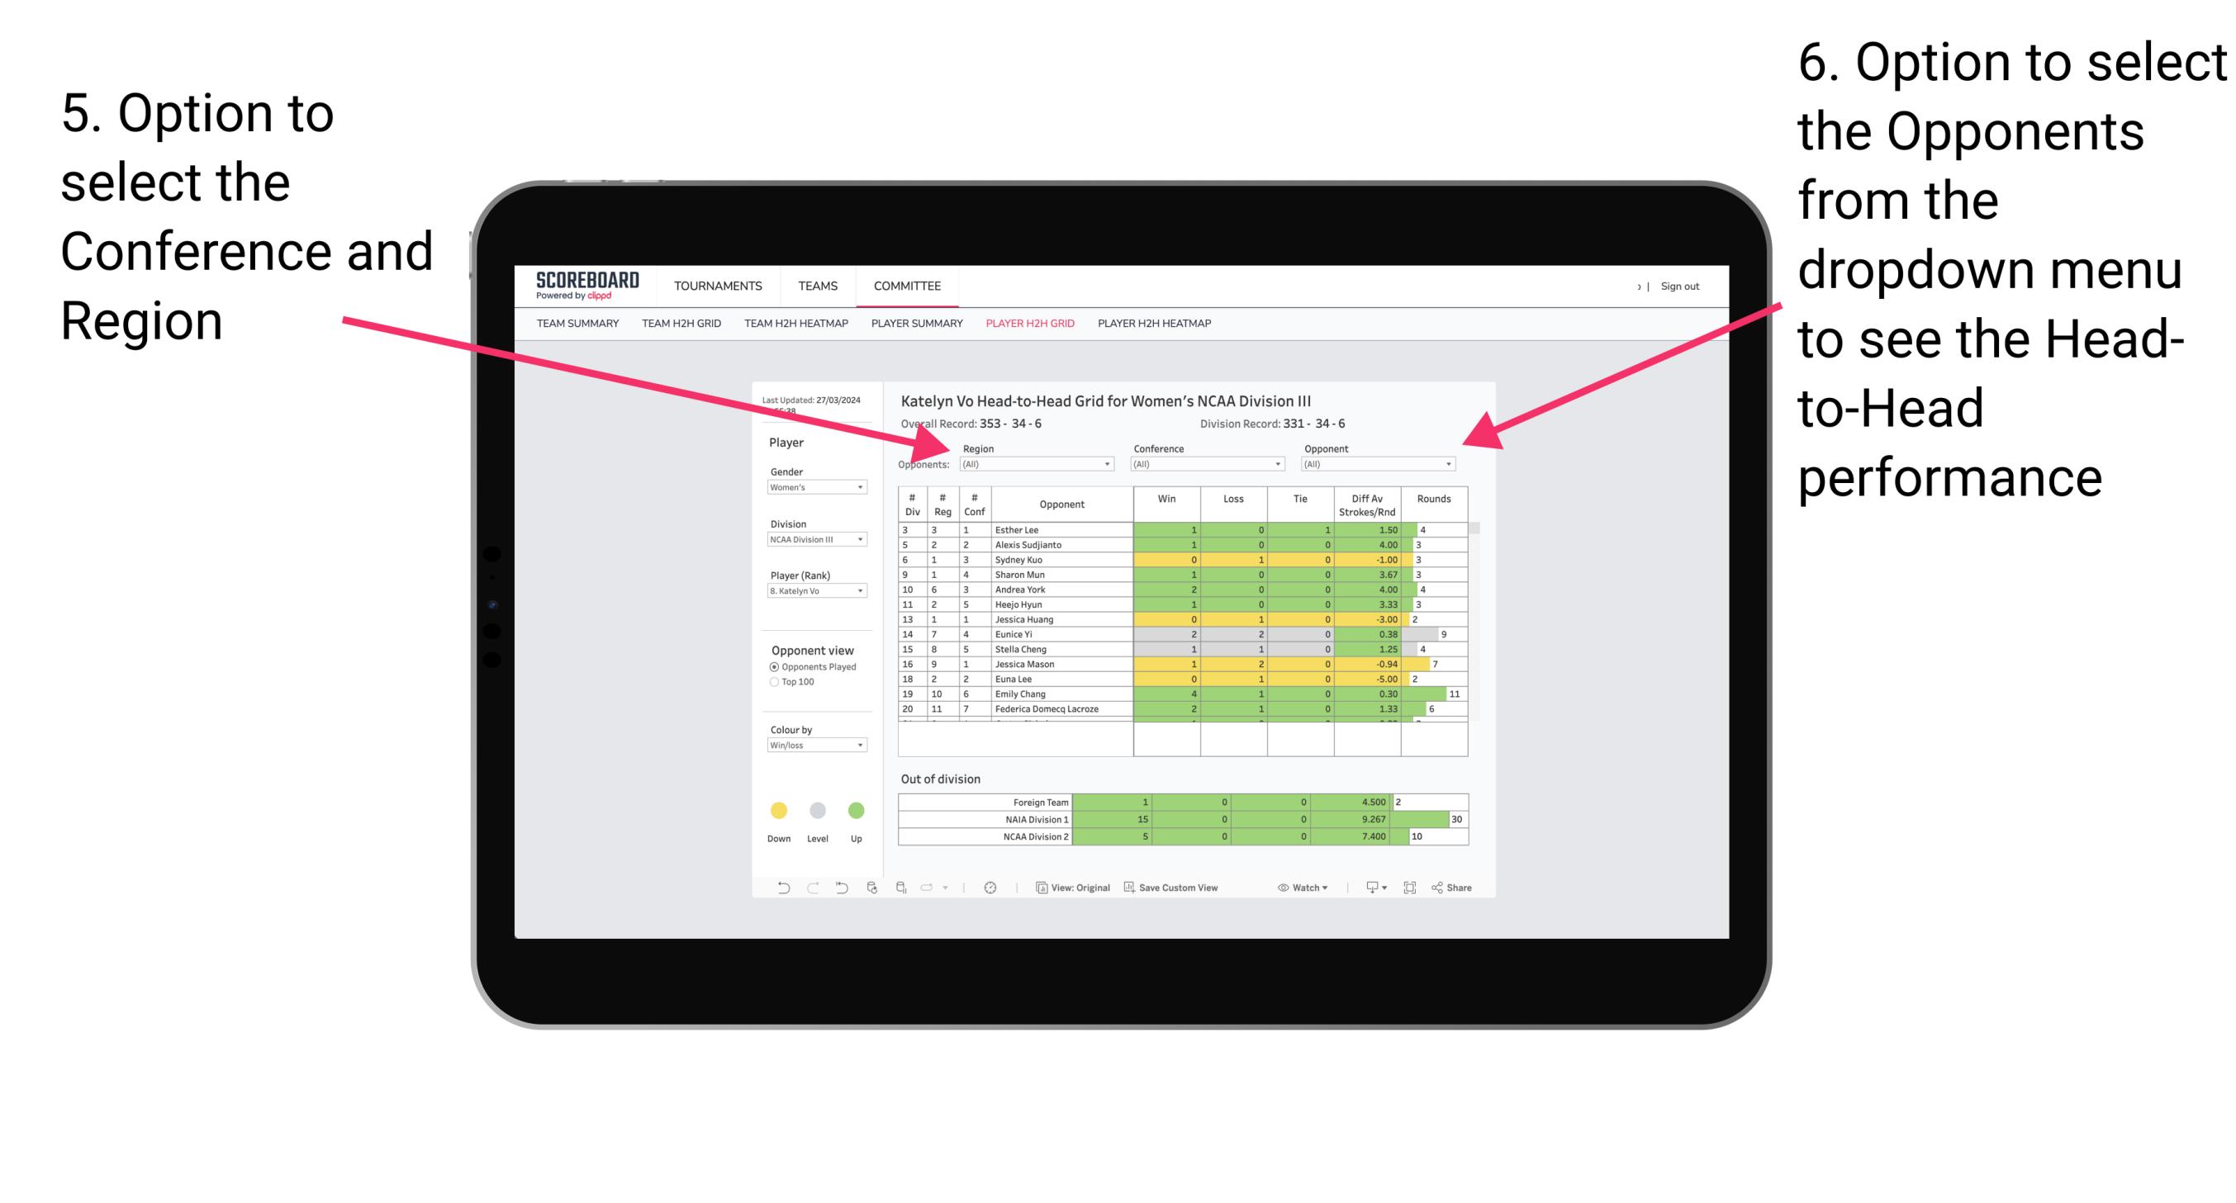Click the Watch button icon

tap(1279, 889)
